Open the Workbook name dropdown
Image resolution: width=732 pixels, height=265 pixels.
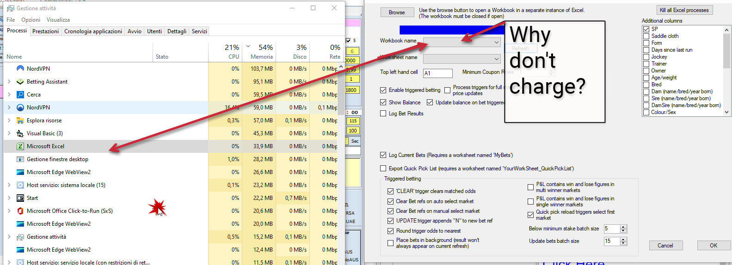[x=497, y=42]
